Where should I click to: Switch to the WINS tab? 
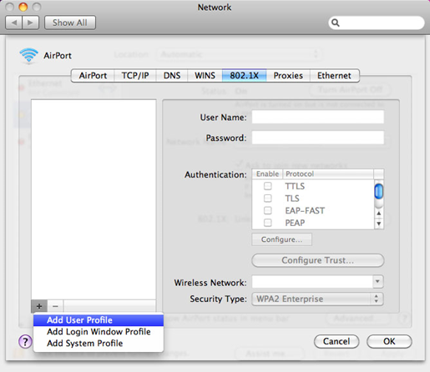(205, 76)
